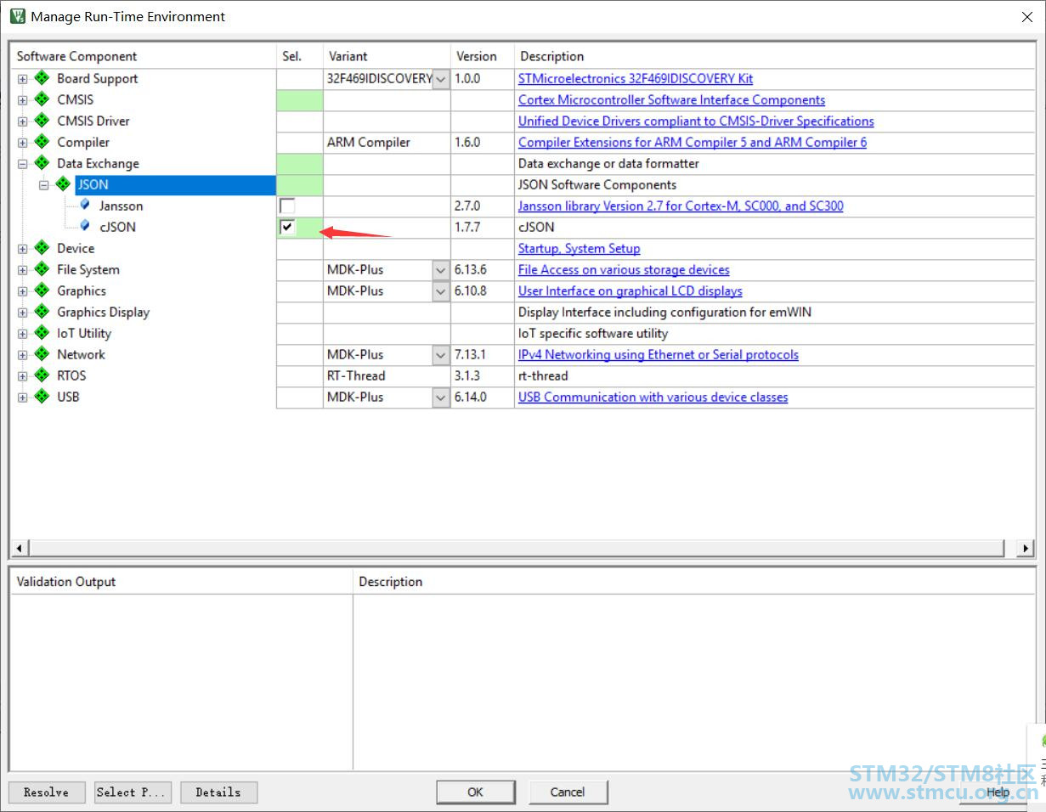Expand the File System tree node

tap(22, 270)
